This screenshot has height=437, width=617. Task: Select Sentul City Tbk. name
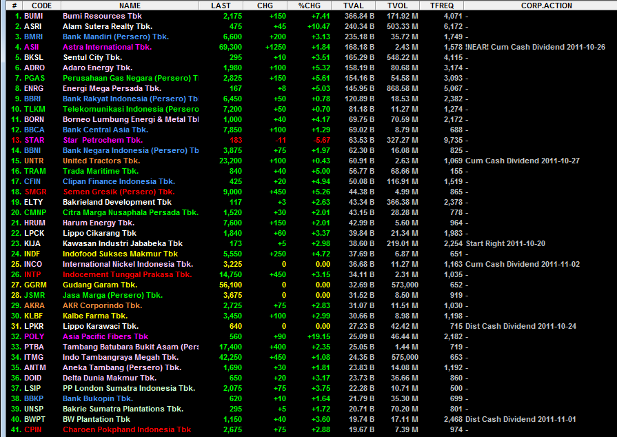pos(92,57)
